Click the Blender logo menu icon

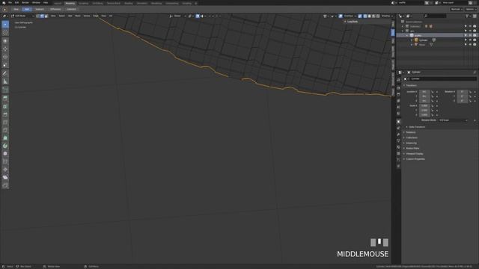(4, 3)
